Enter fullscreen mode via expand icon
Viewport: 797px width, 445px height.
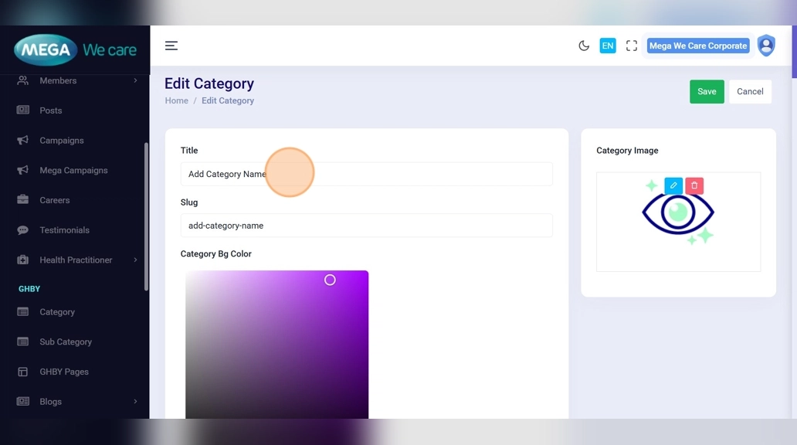pos(632,46)
